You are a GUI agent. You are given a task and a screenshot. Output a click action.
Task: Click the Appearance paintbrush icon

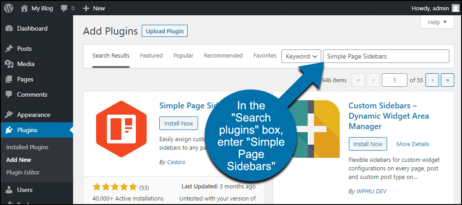tap(9, 115)
